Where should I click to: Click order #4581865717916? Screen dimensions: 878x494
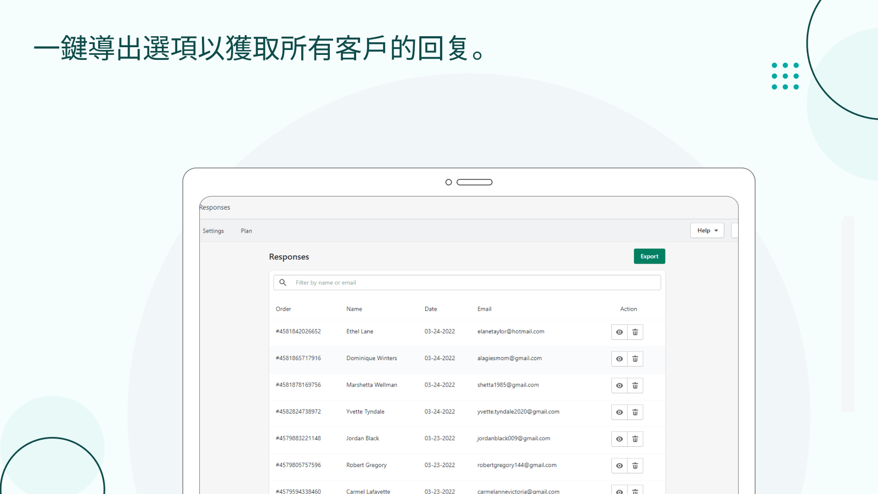pyautogui.click(x=298, y=358)
